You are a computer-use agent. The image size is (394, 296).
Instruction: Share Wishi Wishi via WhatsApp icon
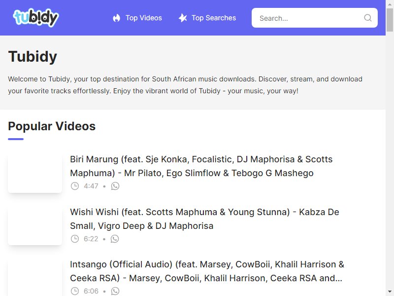tap(115, 239)
